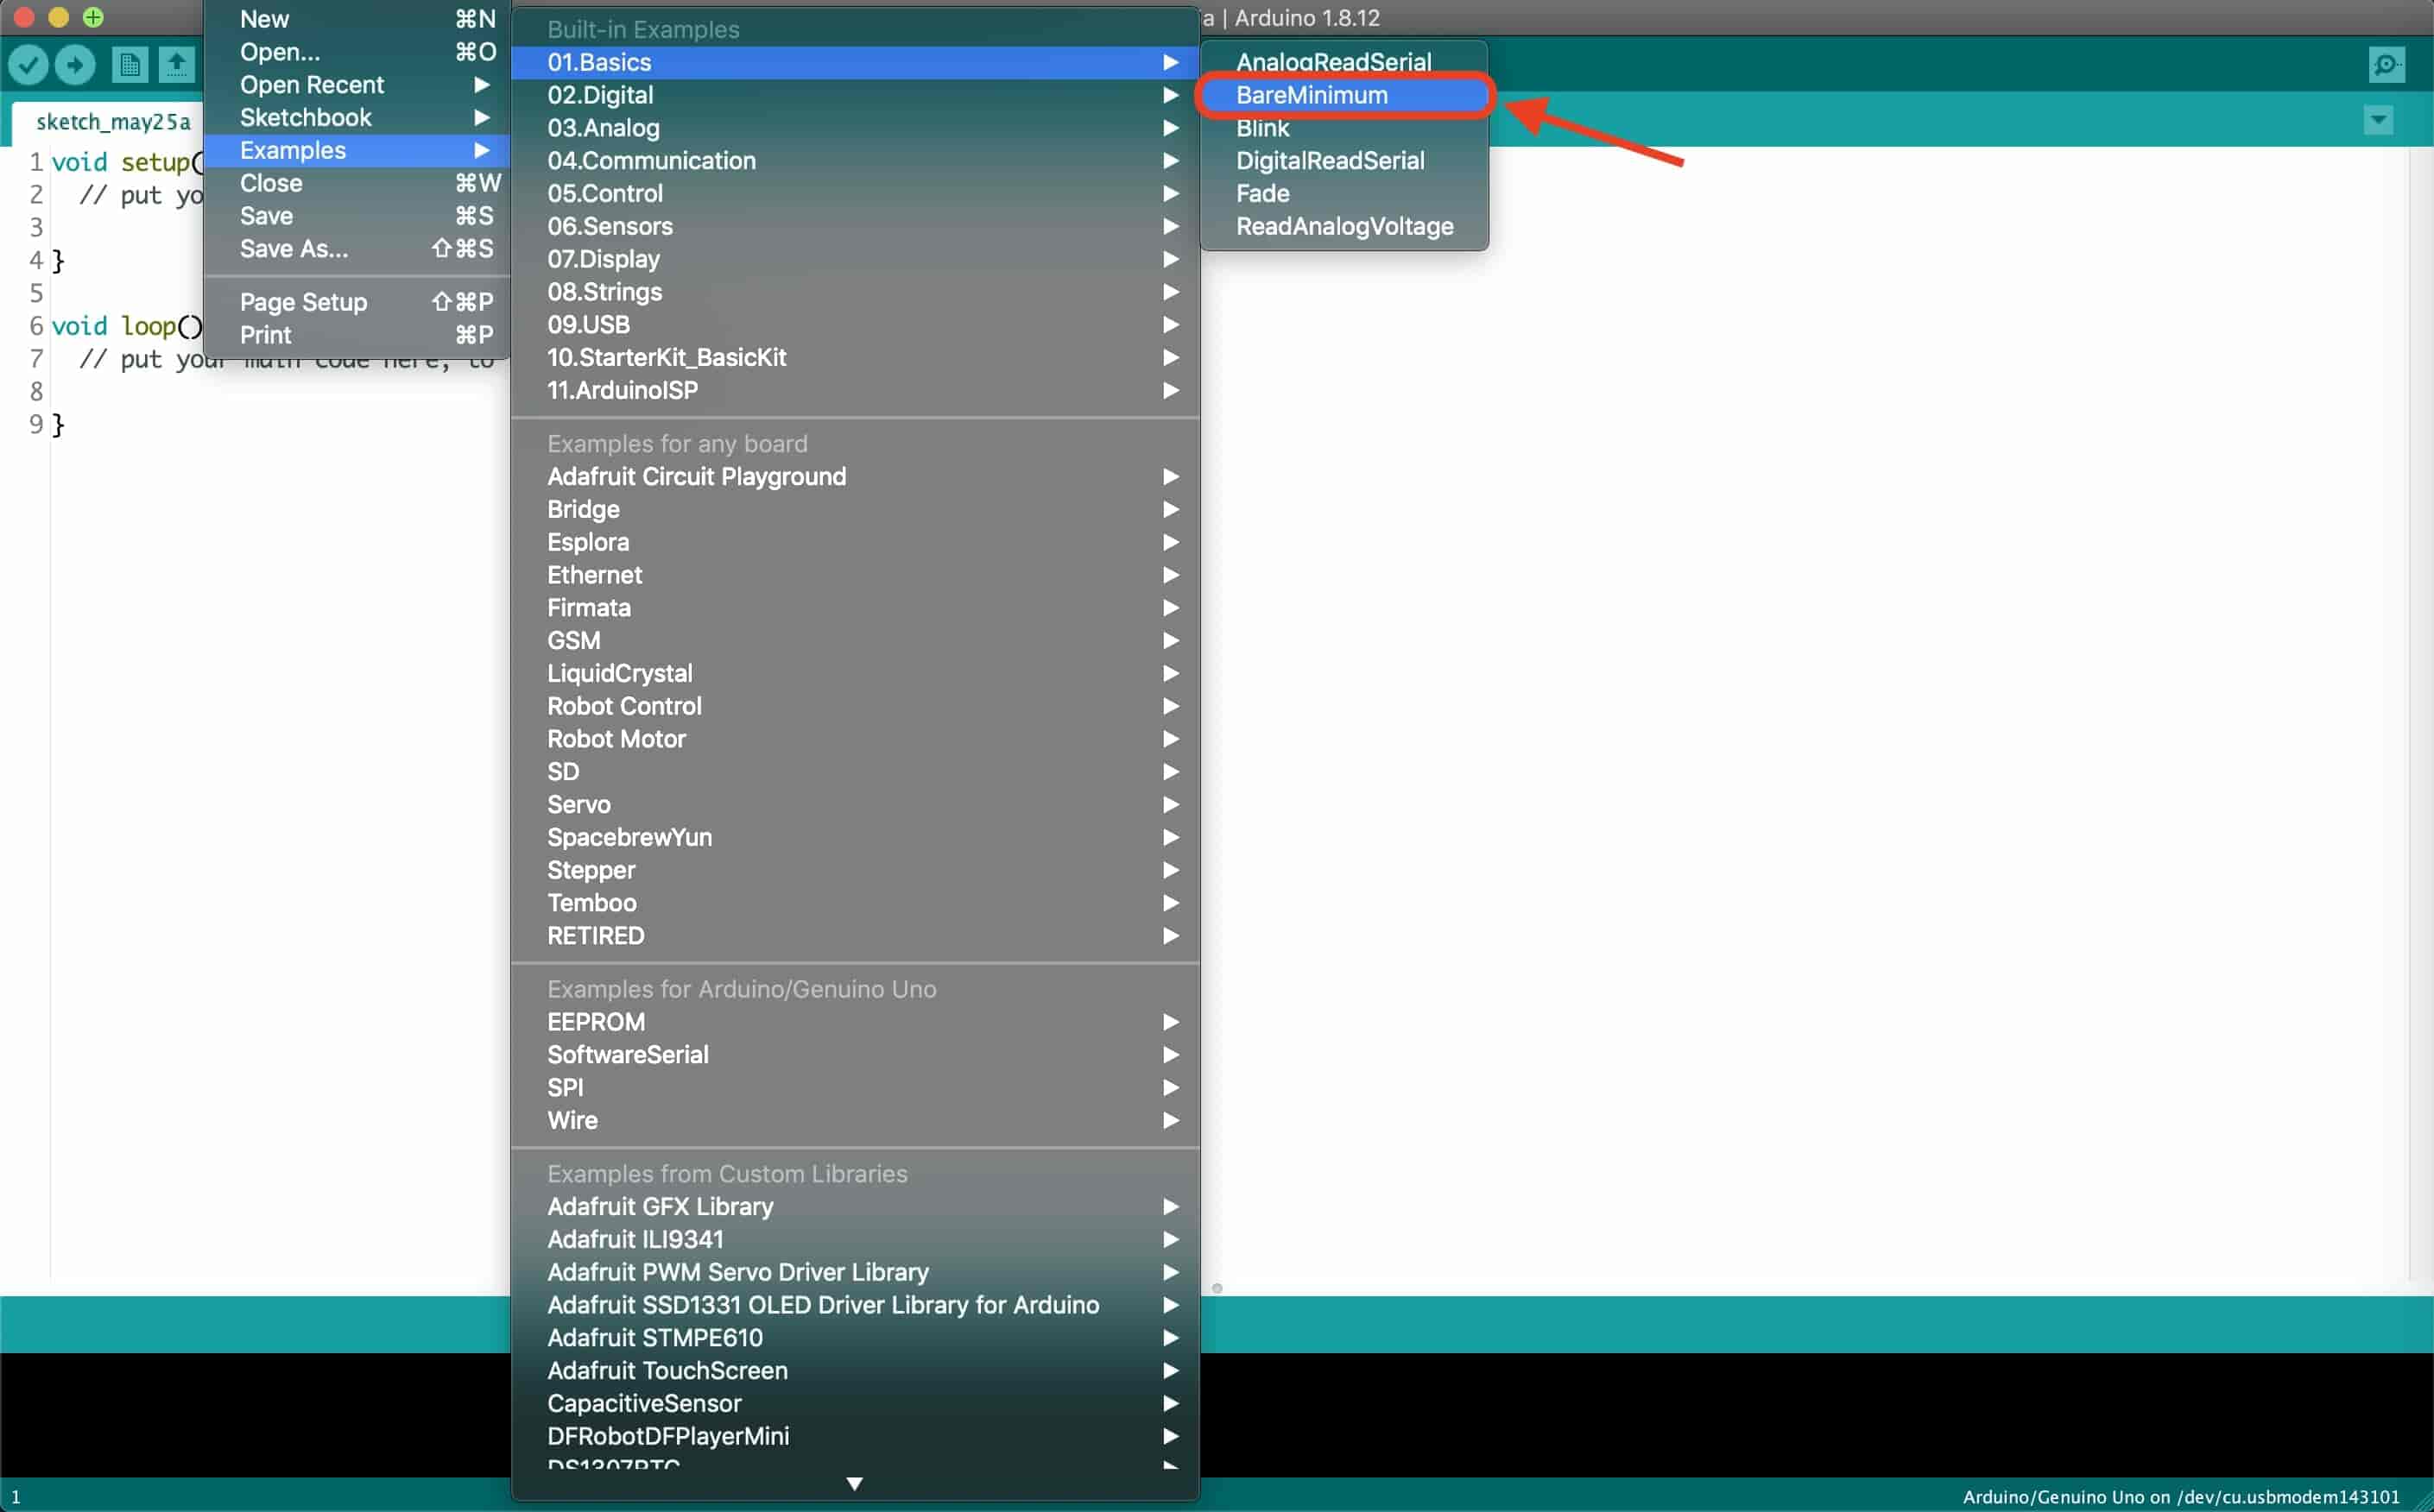Image resolution: width=2434 pixels, height=1512 pixels.
Task: Expand the 01.Basics examples submenu
Action: point(856,63)
